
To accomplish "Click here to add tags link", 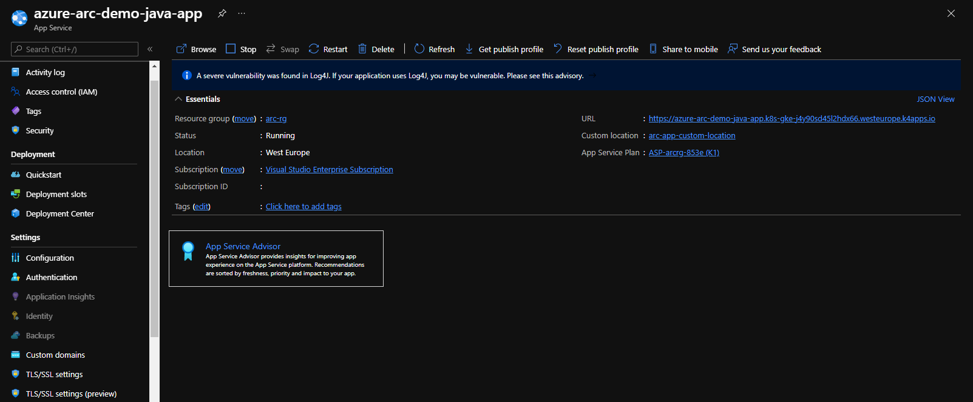I will 303,207.
